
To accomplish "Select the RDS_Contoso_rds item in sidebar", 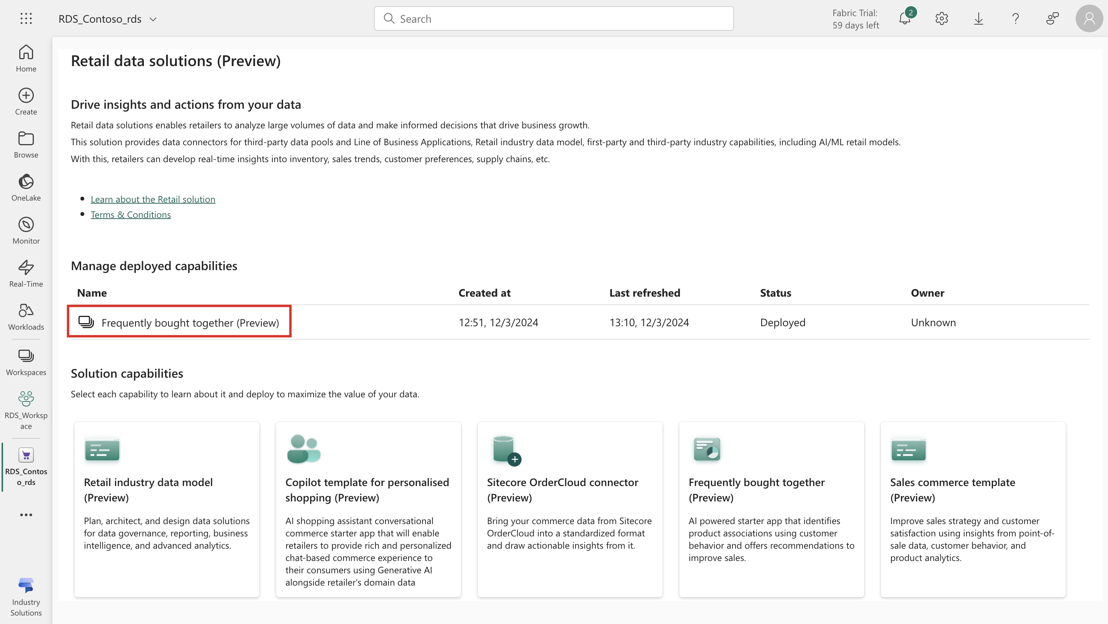I will 26,467.
